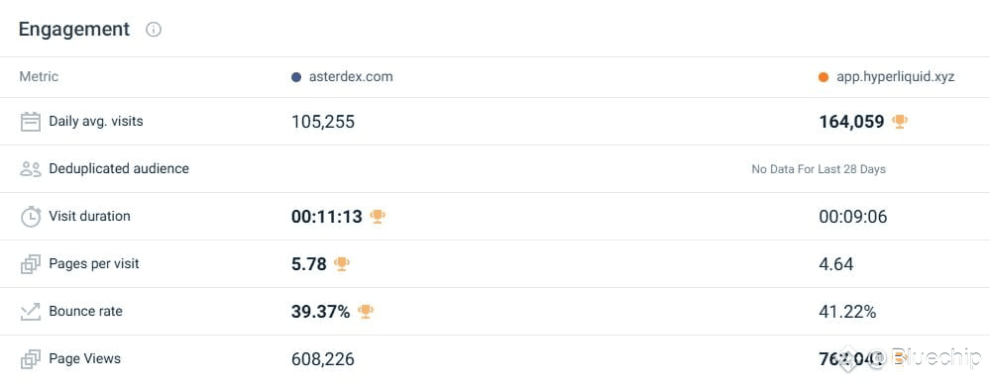Screen dimensions: 990x384
Task: Click the Page Views icon
Action: tap(31, 359)
